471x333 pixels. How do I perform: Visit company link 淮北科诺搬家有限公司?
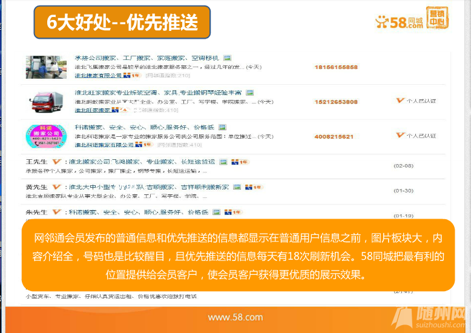[x=104, y=145]
